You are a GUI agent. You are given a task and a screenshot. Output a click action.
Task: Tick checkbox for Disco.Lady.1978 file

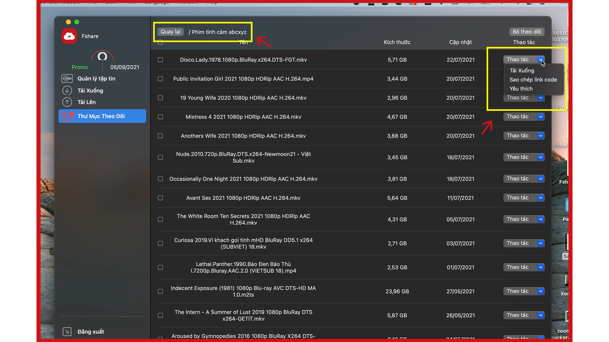click(x=160, y=60)
